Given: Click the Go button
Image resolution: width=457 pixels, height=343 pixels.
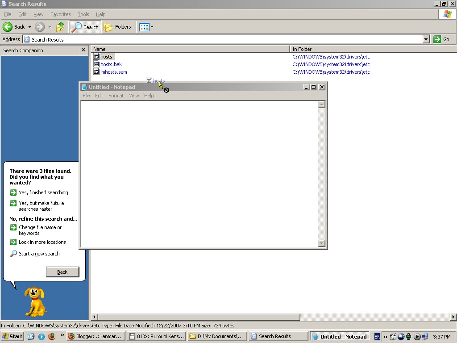Looking at the screenshot, I should (441, 39).
